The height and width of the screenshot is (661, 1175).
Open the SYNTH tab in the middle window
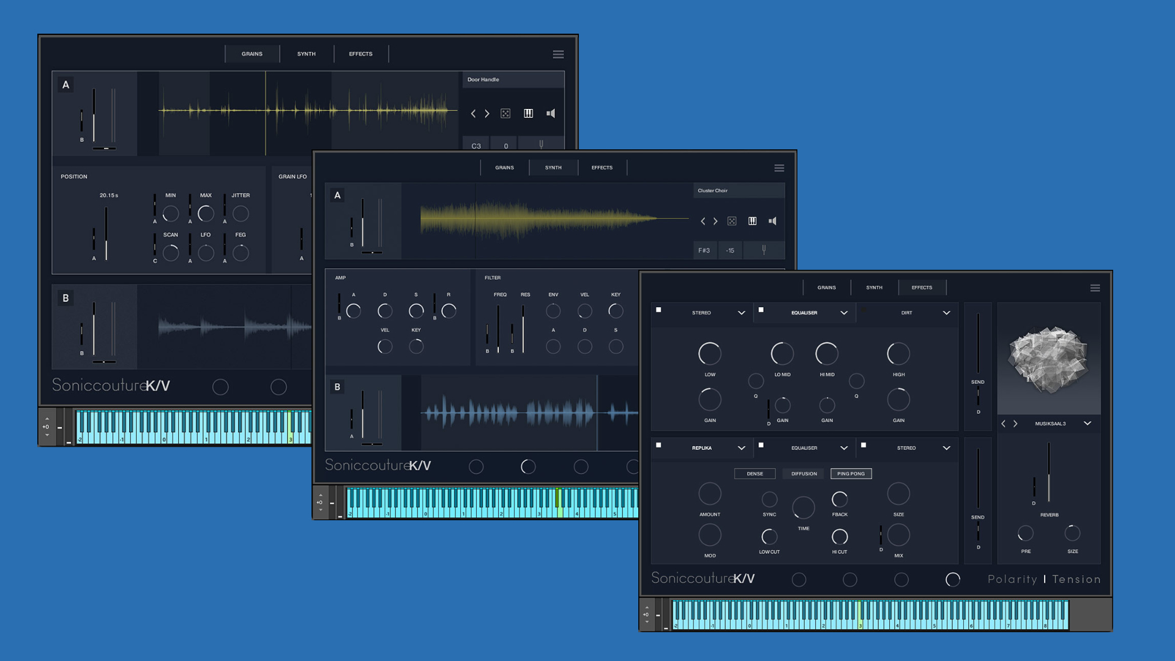(x=553, y=168)
